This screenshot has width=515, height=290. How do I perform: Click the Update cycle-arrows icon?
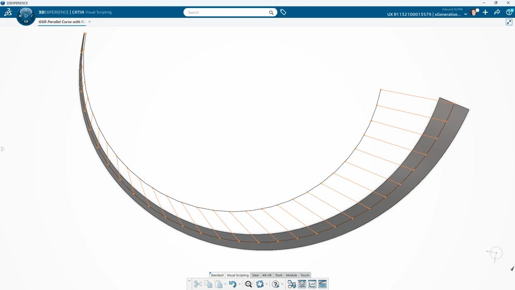pyautogui.click(x=260, y=284)
